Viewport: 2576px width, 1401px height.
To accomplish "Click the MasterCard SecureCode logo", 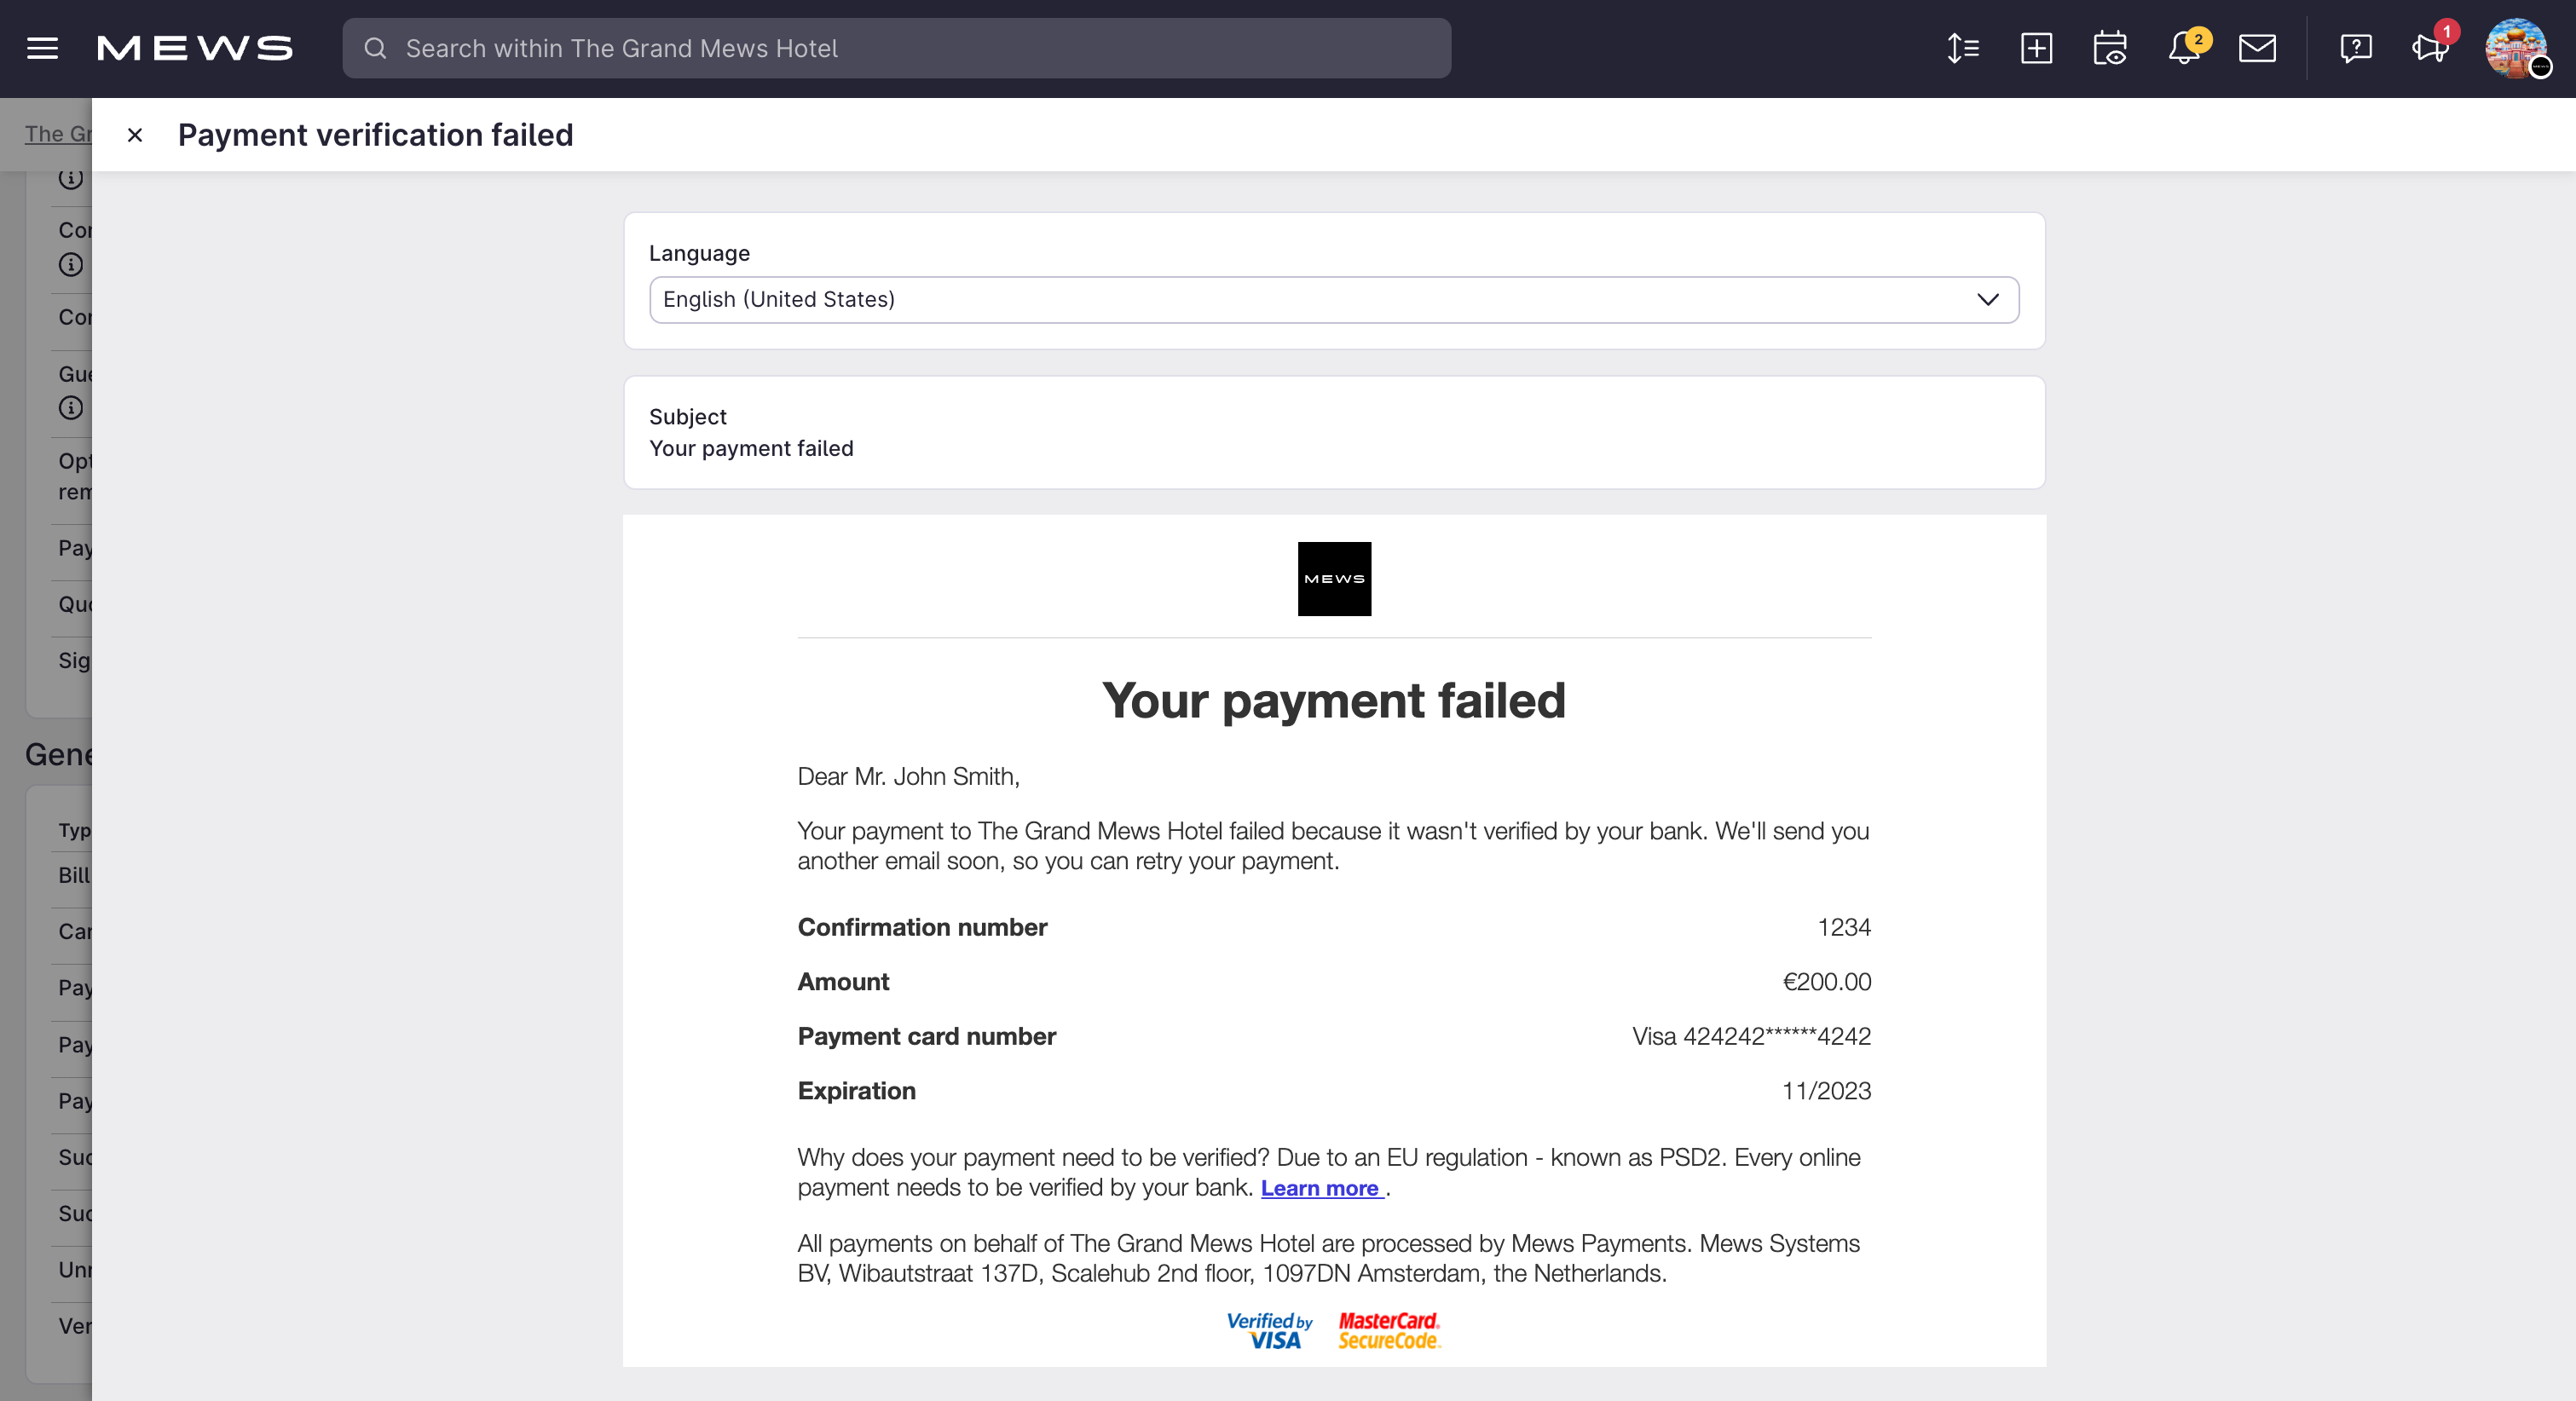I will [x=1389, y=1330].
